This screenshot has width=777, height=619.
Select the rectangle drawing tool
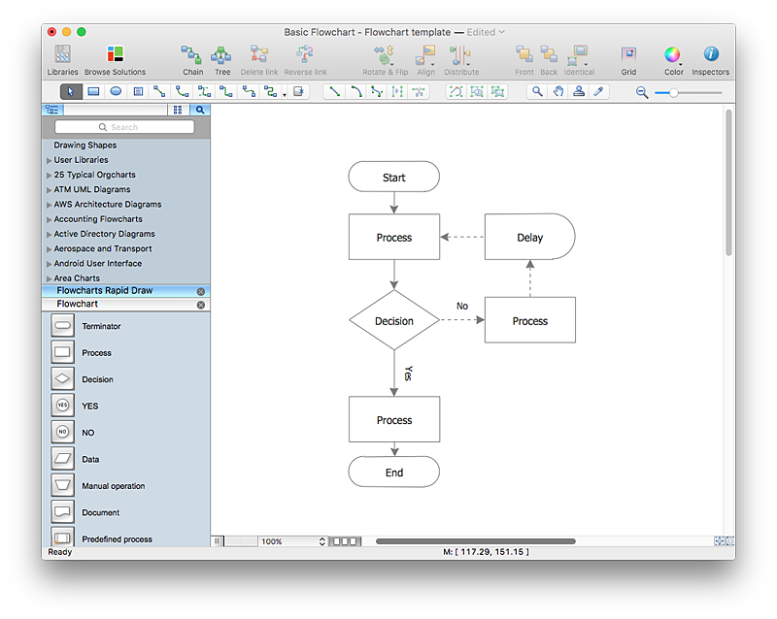(x=94, y=91)
